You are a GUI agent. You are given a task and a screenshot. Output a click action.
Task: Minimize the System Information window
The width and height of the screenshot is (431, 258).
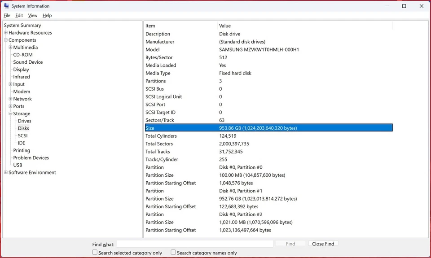tap(387, 6)
